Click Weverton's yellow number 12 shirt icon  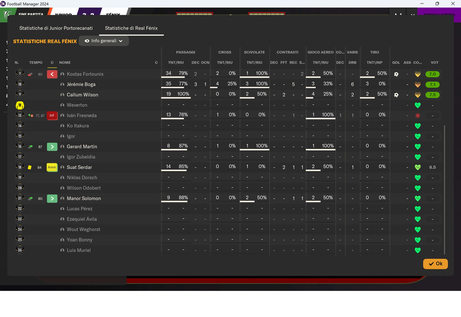point(20,105)
